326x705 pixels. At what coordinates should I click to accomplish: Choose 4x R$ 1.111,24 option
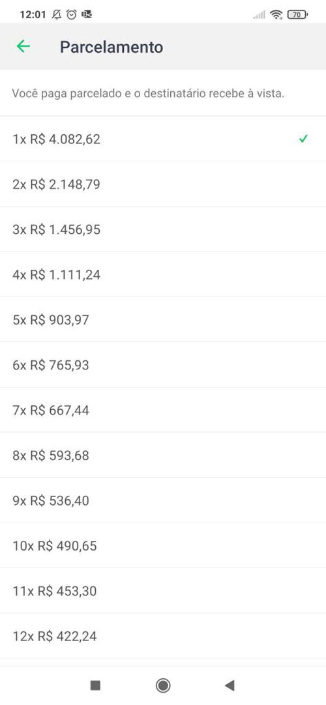(x=163, y=274)
